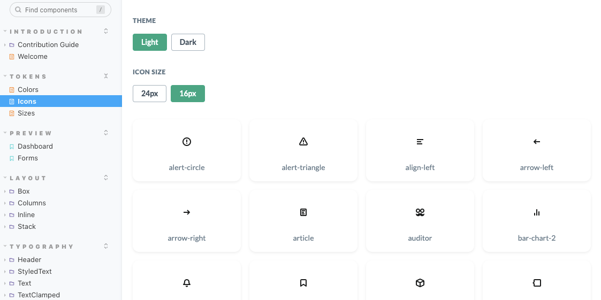Click the auditor mustache icon
This screenshot has width=601, height=300.
(x=420, y=212)
